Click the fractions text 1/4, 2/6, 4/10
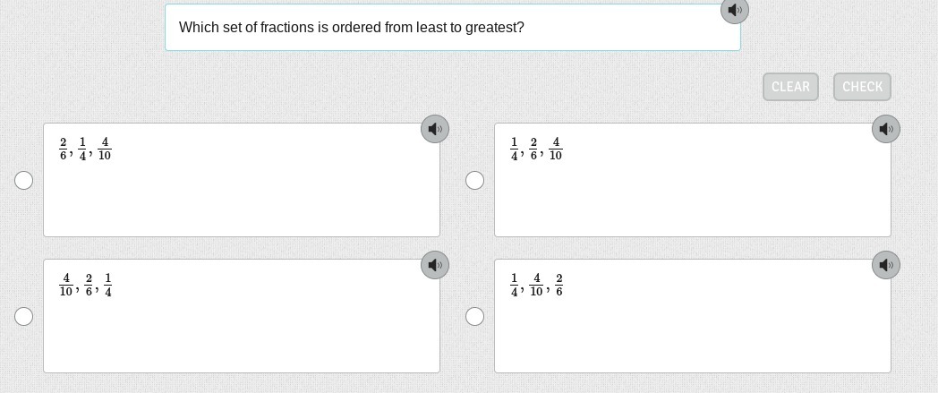This screenshot has width=938, height=393. (536, 149)
